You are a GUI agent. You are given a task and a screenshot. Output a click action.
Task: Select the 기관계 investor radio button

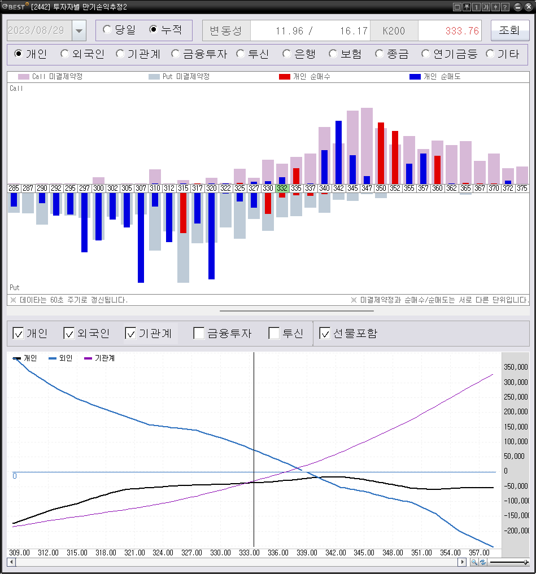point(120,54)
